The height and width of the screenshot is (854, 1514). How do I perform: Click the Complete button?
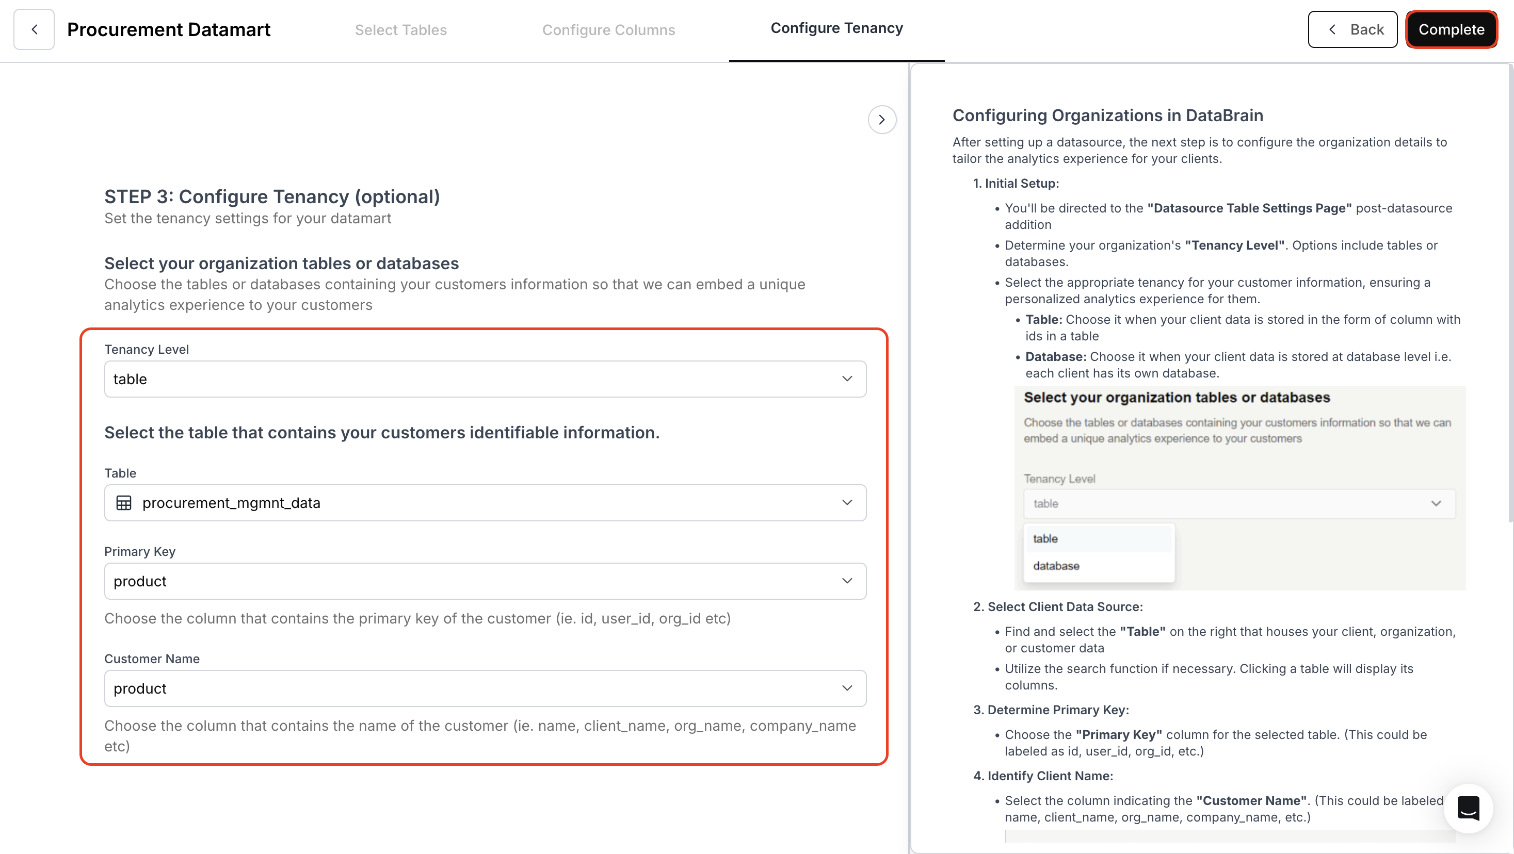pyautogui.click(x=1452, y=29)
